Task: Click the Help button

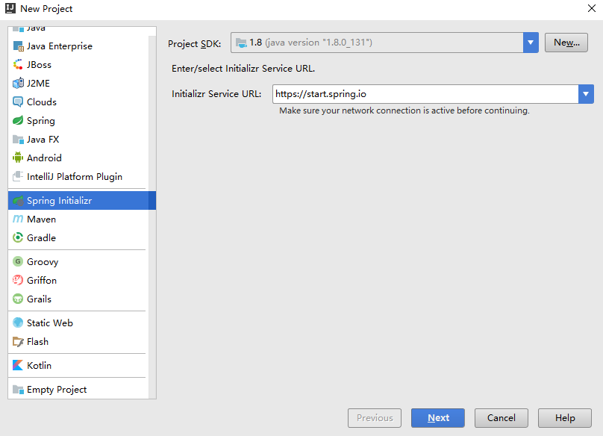Action: (564, 418)
